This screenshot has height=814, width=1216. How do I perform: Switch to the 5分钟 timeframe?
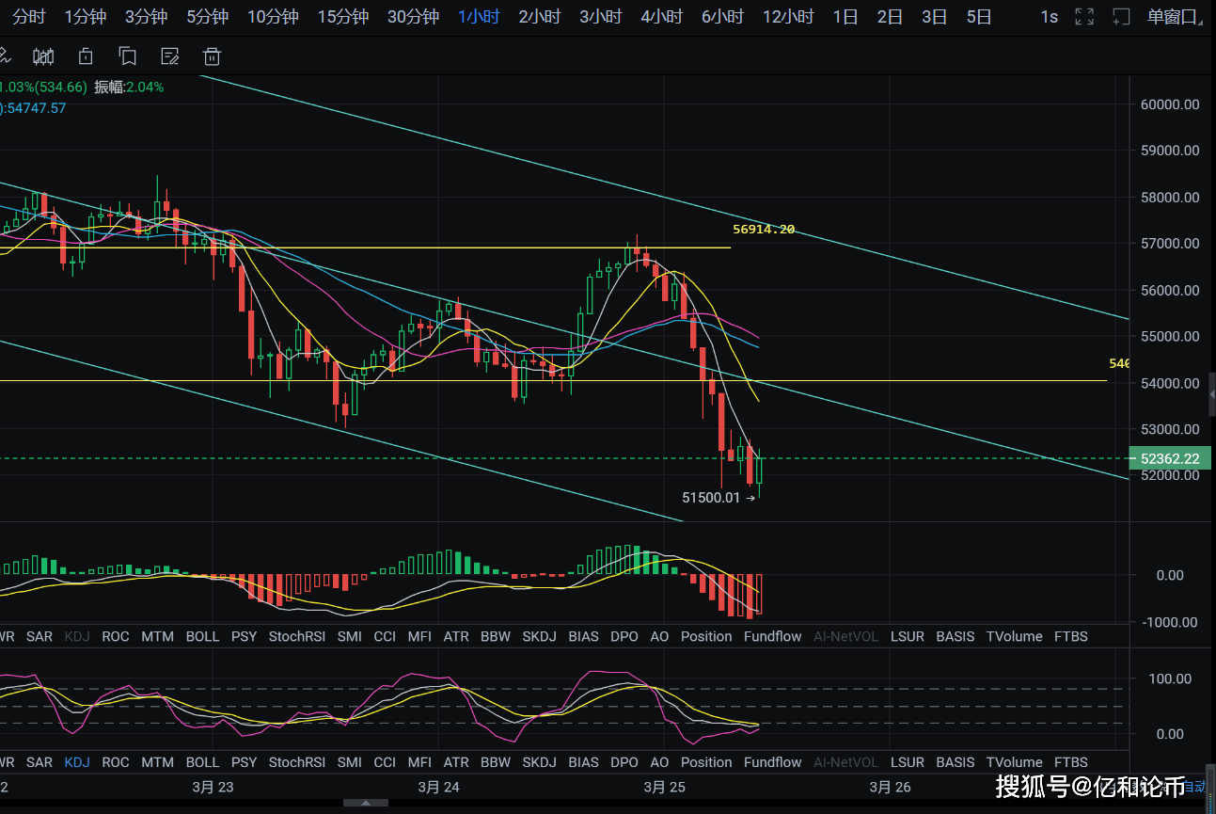[207, 17]
